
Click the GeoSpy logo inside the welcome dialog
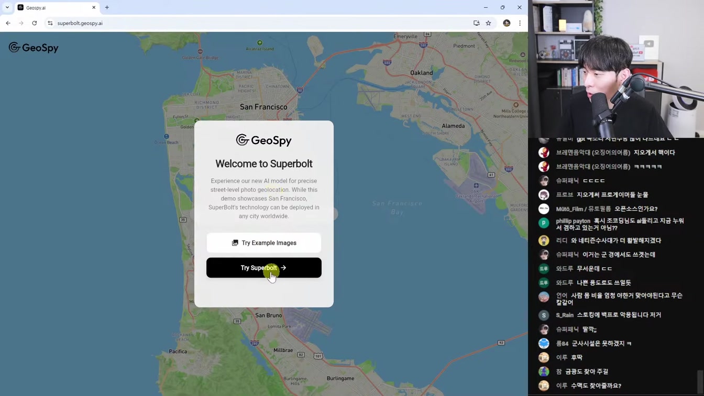click(x=263, y=140)
